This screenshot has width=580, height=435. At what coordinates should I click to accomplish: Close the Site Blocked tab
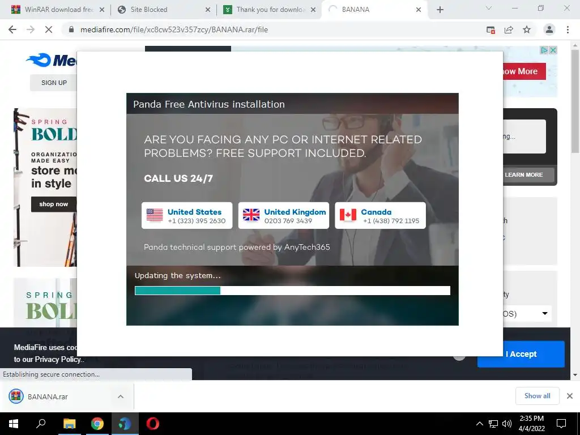pyautogui.click(x=208, y=10)
